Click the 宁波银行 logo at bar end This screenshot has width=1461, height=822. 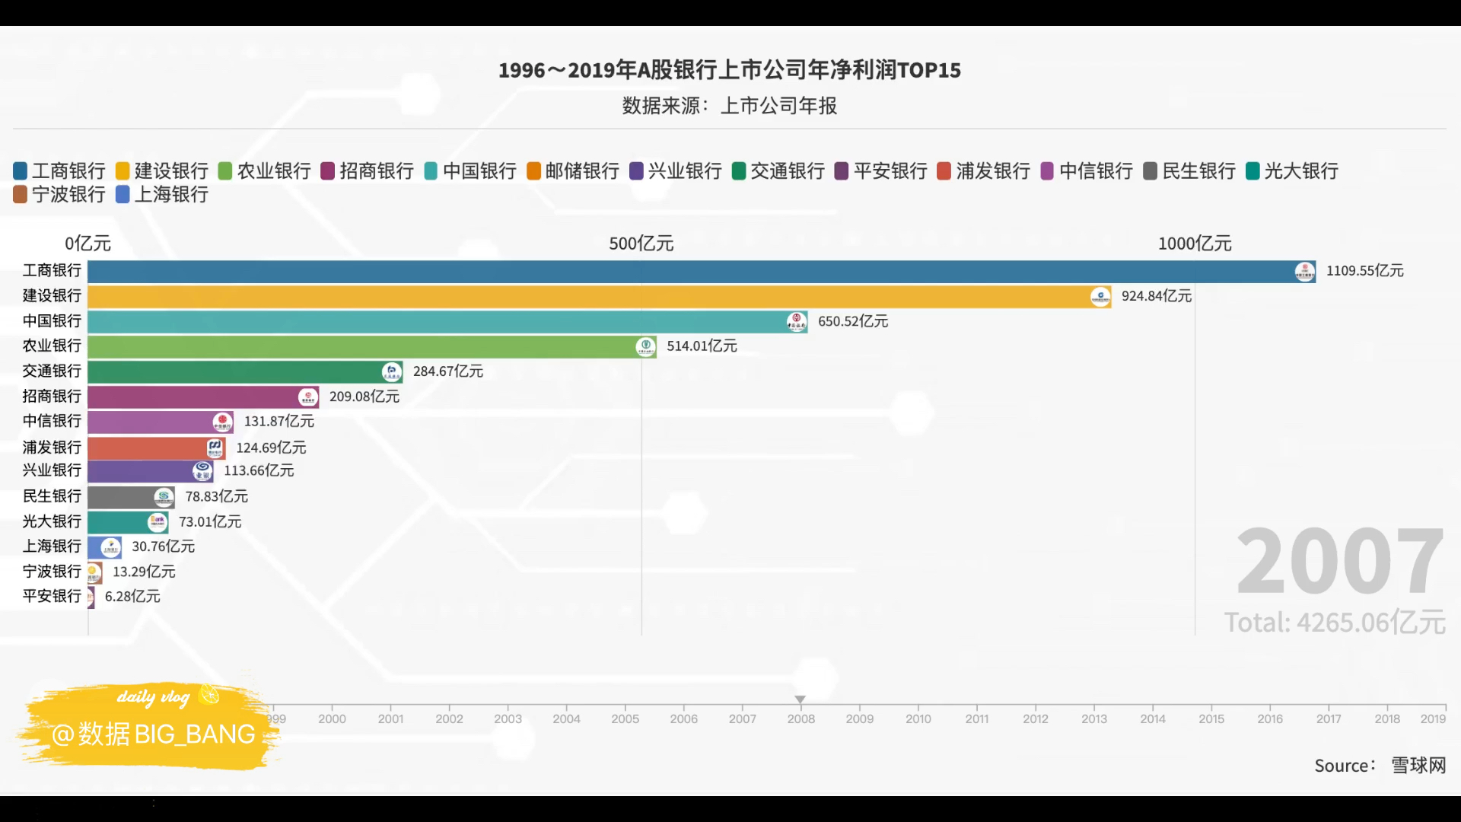(x=94, y=572)
